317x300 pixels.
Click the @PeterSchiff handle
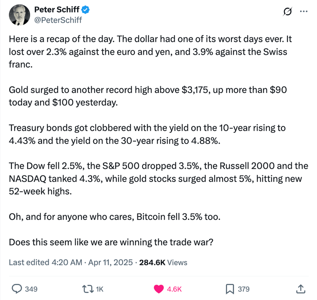click(58, 20)
